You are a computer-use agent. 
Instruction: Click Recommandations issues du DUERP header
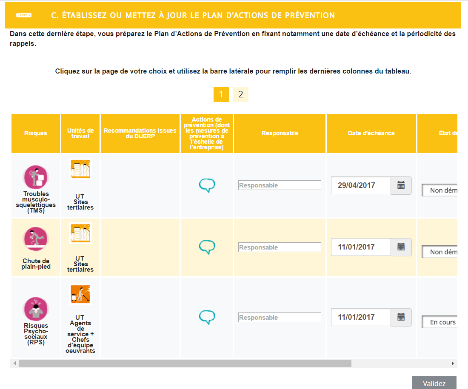tap(140, 133)
